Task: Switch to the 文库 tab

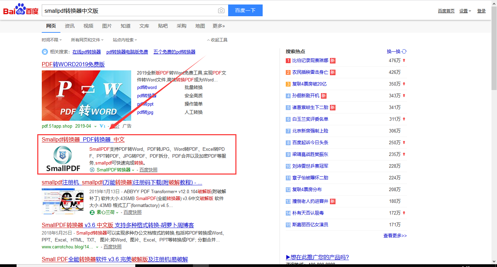Action: point(144,26)
